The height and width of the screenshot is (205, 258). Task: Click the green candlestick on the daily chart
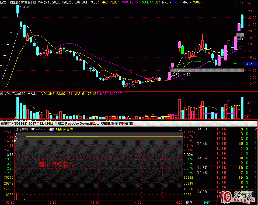(183, 50)
